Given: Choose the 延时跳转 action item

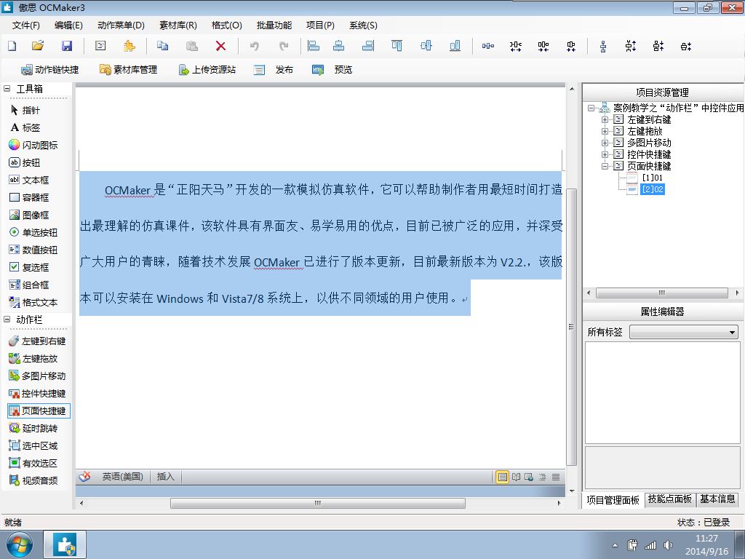Looking at the screenshot, I should (33, 428).
